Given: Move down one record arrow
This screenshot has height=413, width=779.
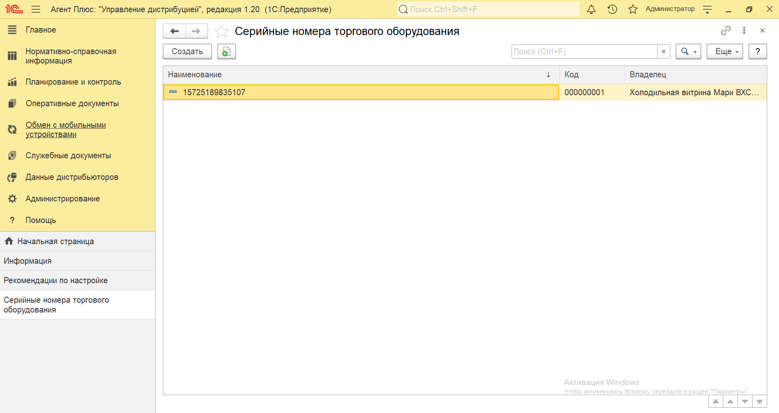Looking at the screenshot, I should pos(745,402).
